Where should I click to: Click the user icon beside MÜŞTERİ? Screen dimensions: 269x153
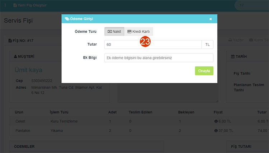pos(15,56)
